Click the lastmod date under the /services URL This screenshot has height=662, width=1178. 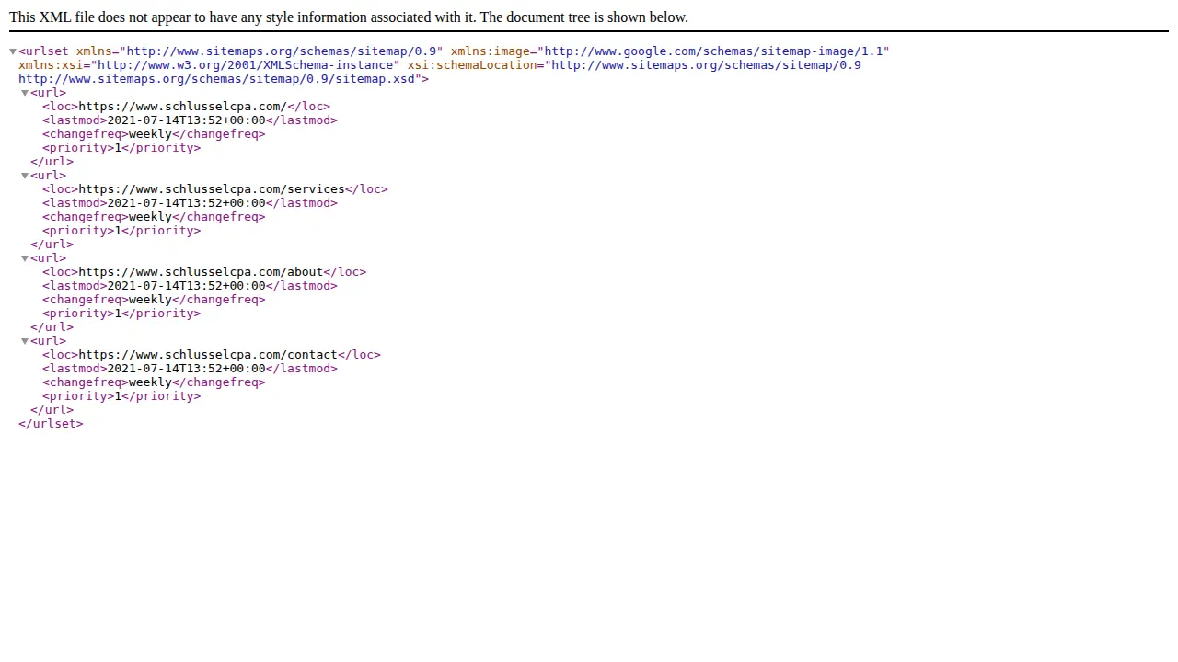coord(186,203)
